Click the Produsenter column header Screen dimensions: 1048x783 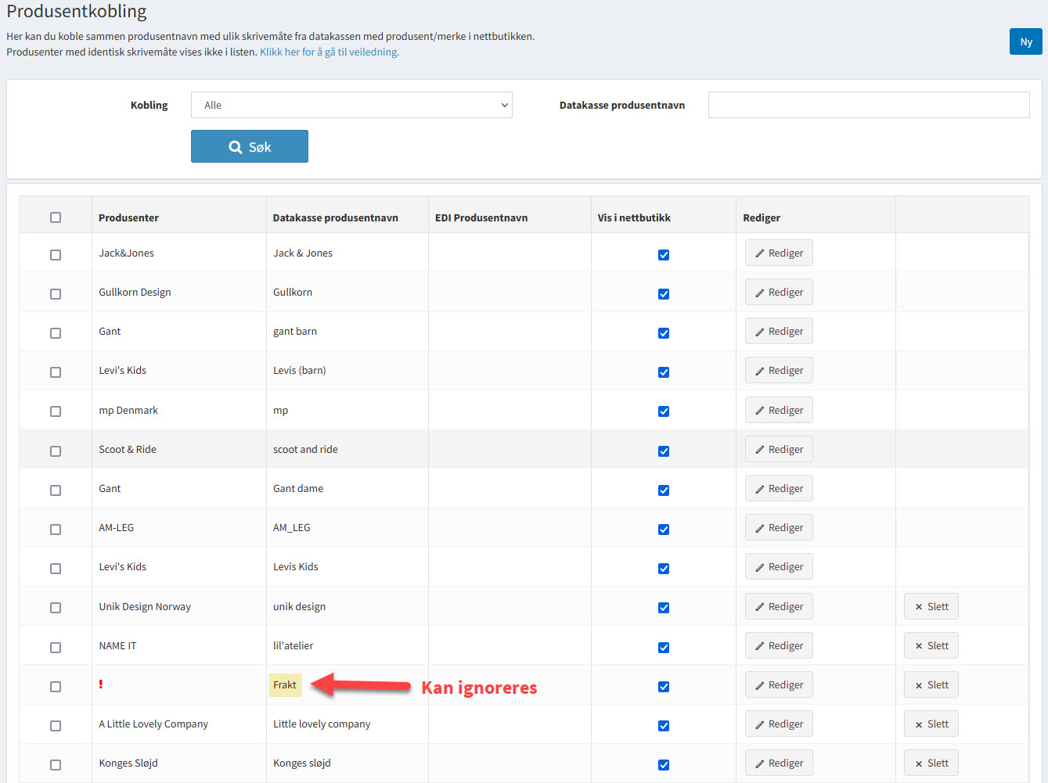pyautogui.click(x=129, y=218)
